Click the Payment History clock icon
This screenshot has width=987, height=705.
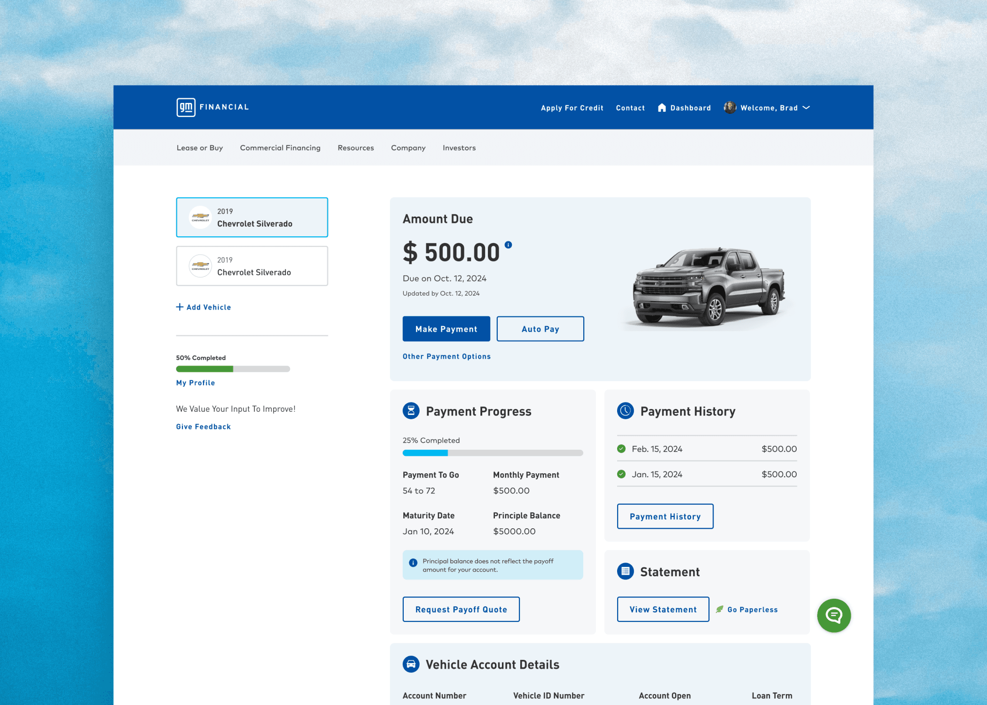[x=625, y=411]
